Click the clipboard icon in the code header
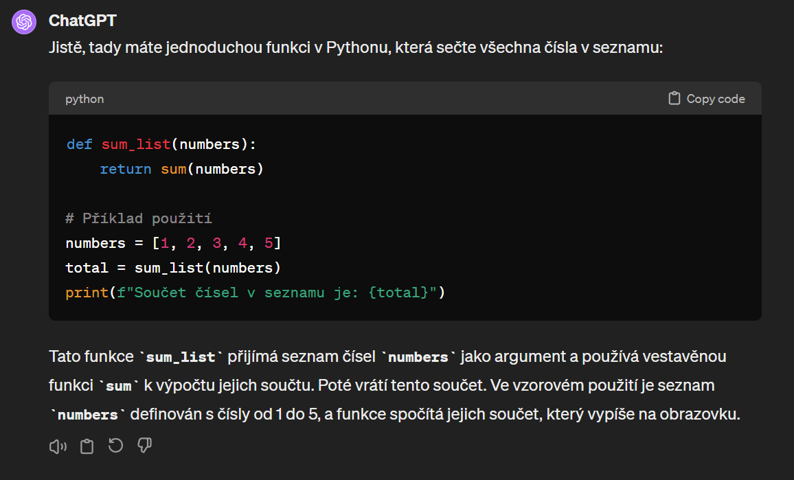Screen dimensions: 794x480 tap(674, 98)
